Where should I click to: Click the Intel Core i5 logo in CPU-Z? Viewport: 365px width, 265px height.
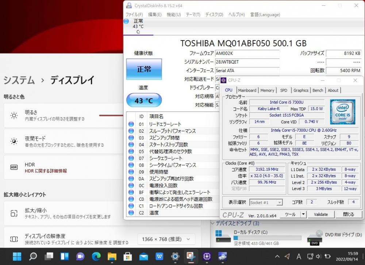342,112
